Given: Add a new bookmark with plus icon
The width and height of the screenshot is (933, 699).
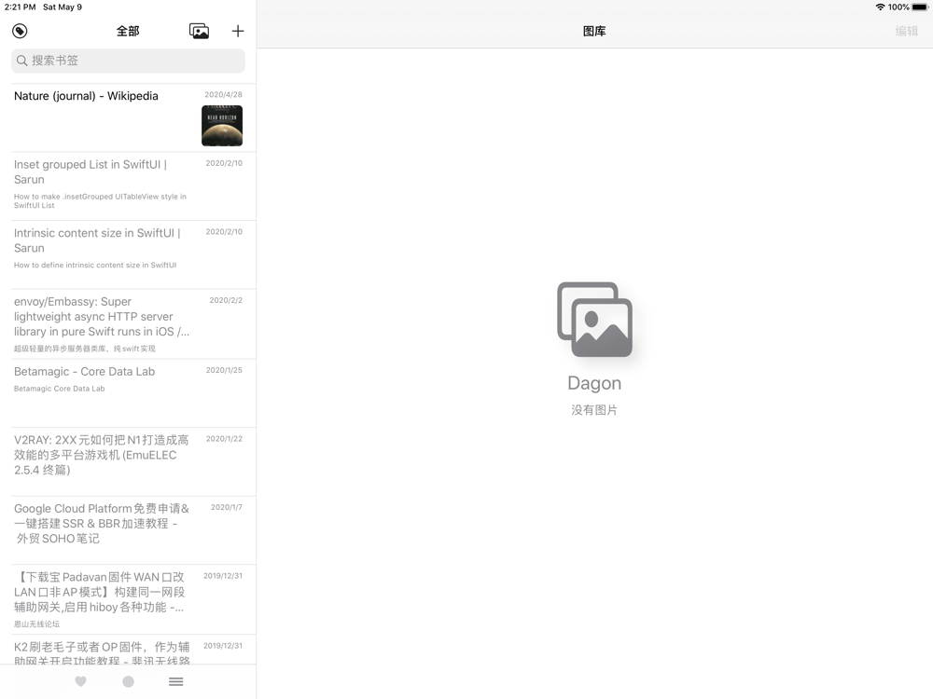Looking at the screenshot, I should point(238,31).
